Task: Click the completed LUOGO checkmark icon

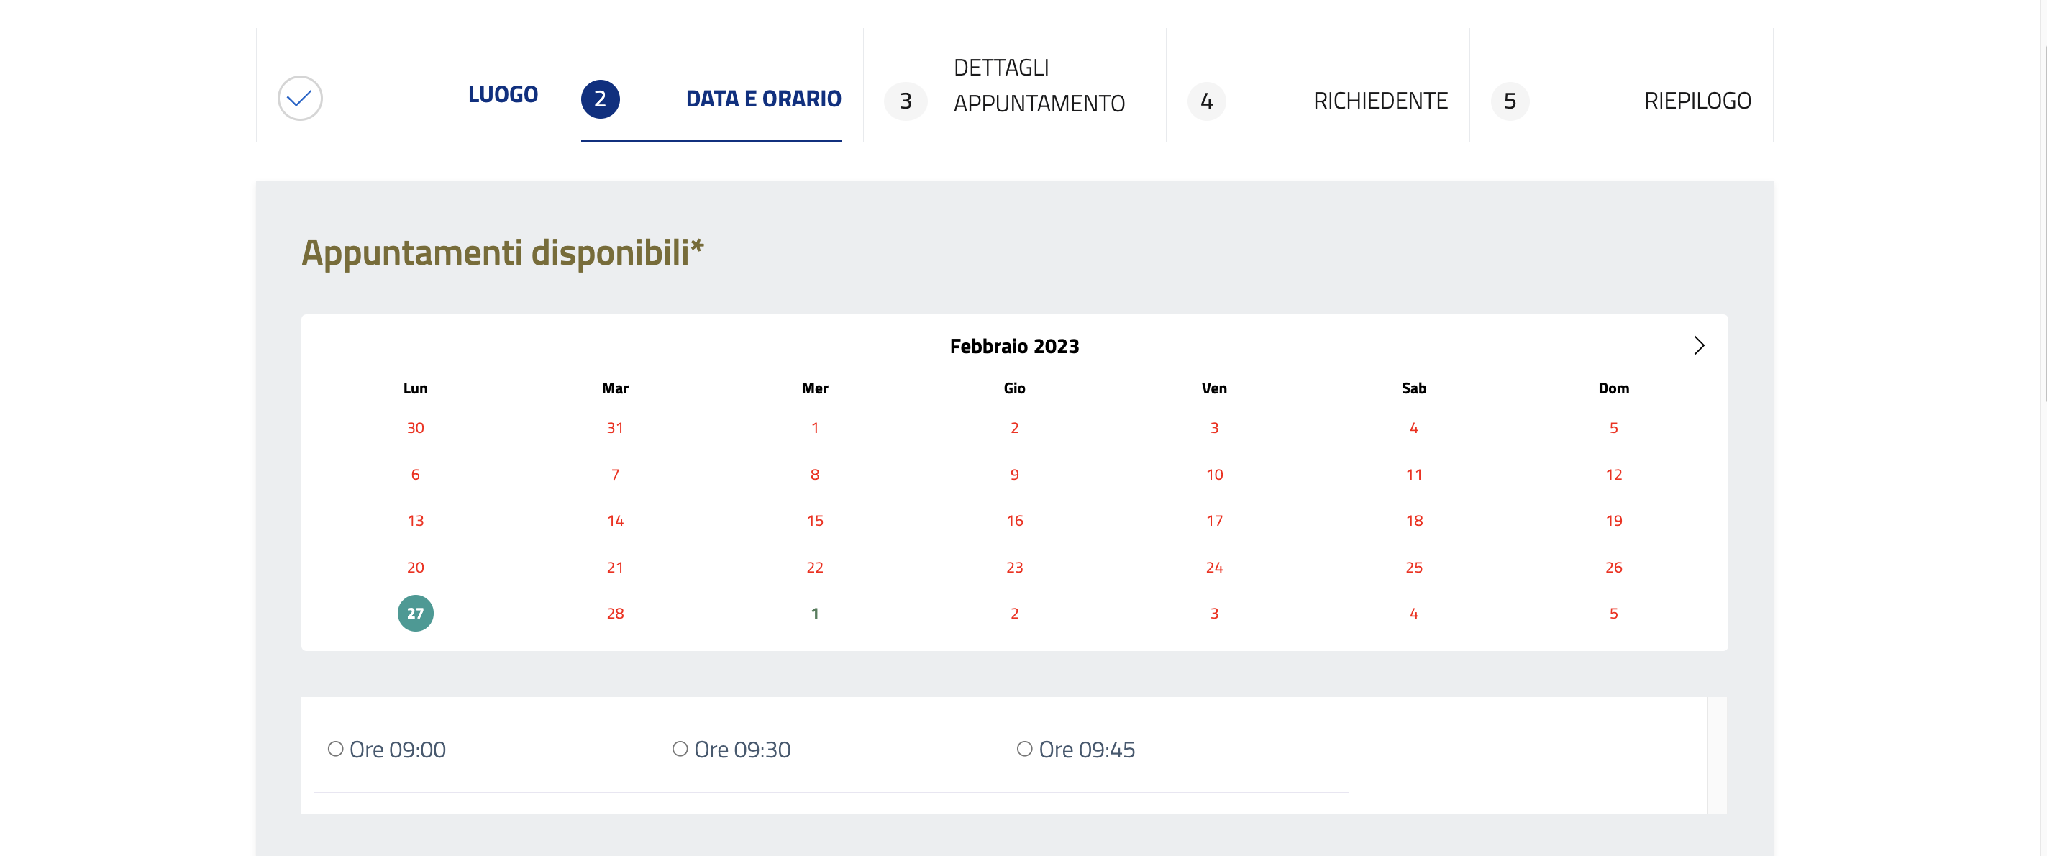Action: coord(300,98)
